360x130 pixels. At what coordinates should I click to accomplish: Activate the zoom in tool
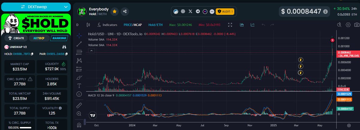coord(79,114)
